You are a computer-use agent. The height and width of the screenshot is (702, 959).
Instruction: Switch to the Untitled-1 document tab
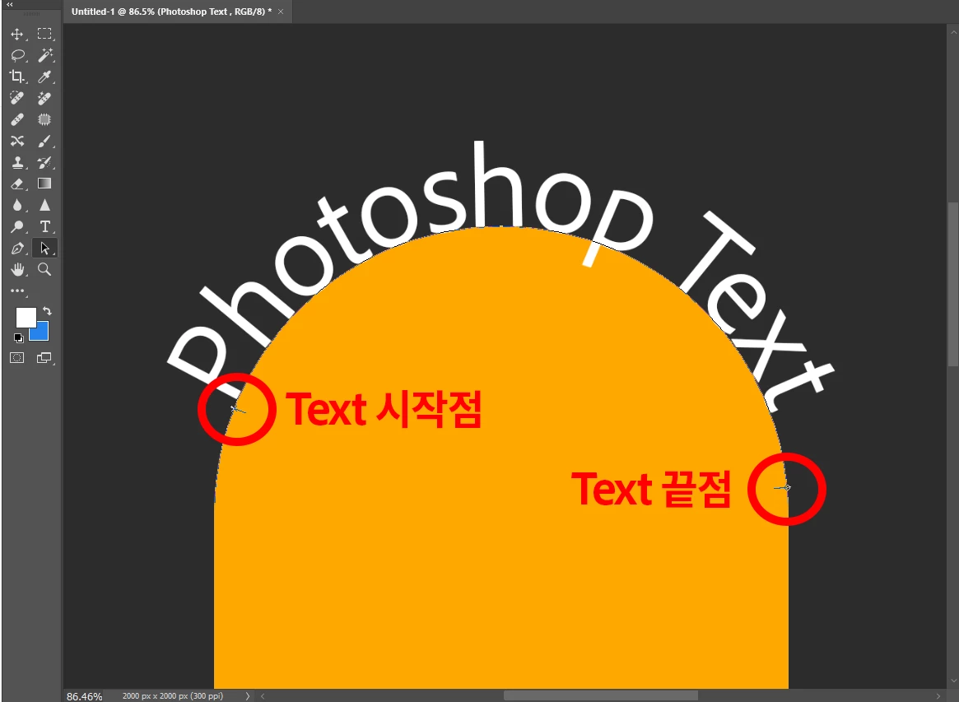172,11
